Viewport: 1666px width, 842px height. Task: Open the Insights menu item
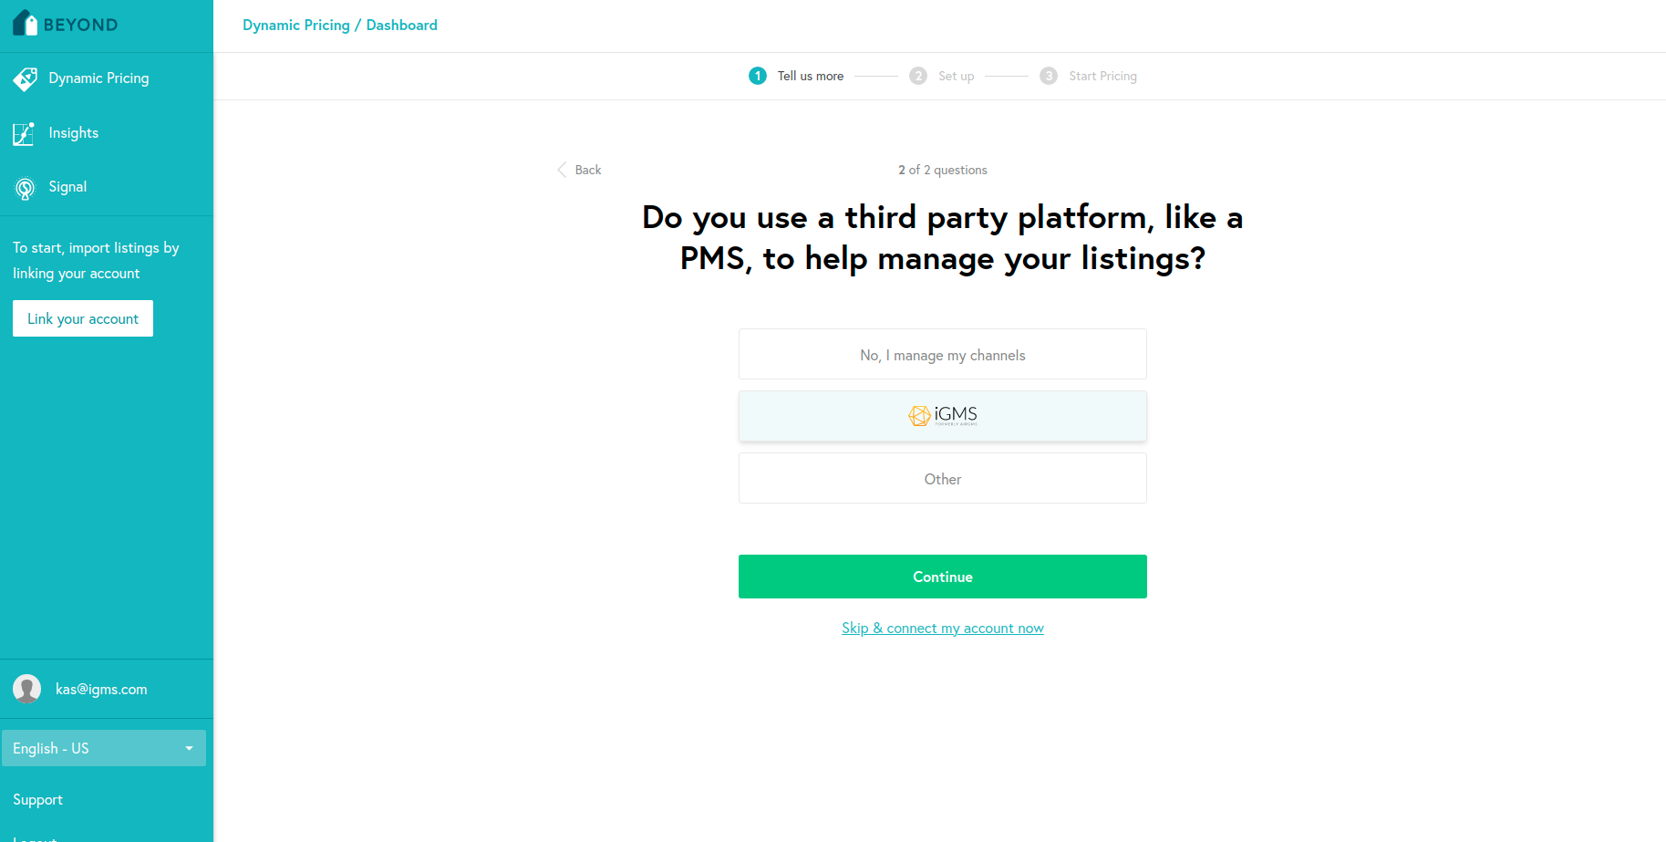pyautogui.click(x=74, y=133)
